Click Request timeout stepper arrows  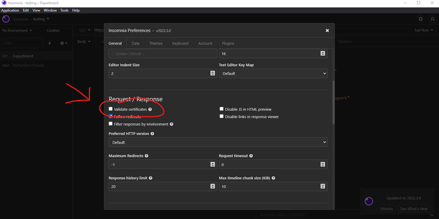tap(323, 164)
